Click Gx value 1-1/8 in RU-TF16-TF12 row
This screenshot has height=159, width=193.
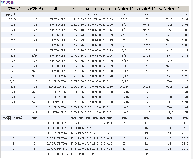tap(169, 113)
